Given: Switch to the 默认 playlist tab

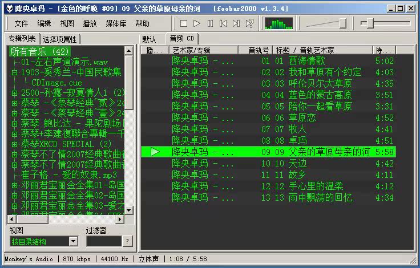Looking at the screenshot, I should (152, 39).
